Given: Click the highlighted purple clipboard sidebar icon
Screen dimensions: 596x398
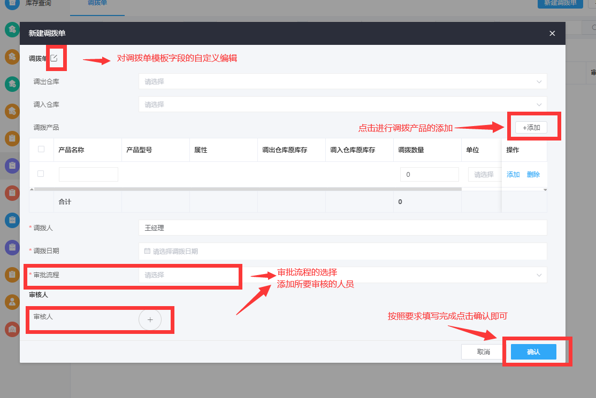Looking at the screenshot, I should [12, 166].
